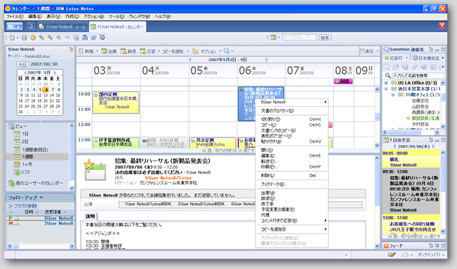Click the follow-up row for 2User Notes8
This screenshot has height=269, width=457.
pyautogui.click(x=40, y=223)
